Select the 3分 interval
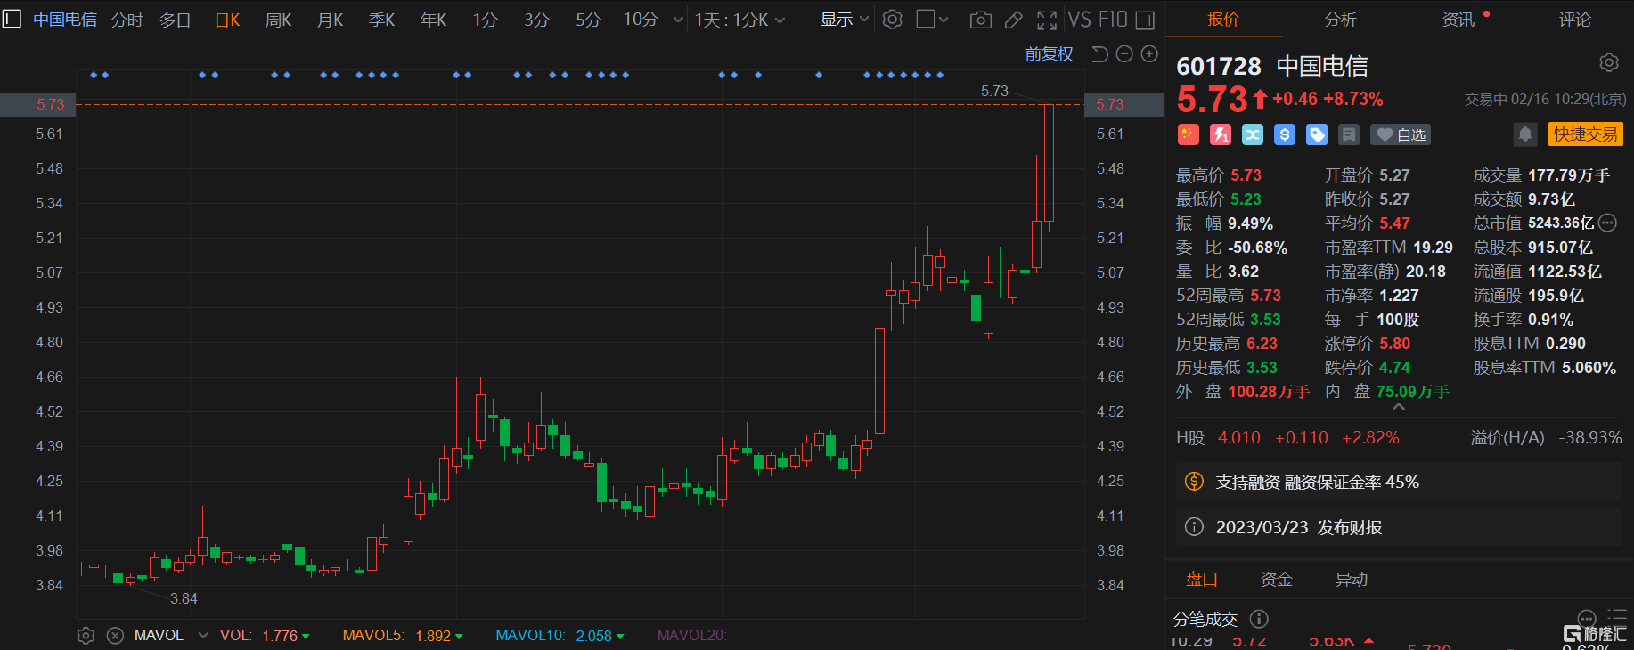The width and height of the screenshot is (1634, 650). [536, 20]
